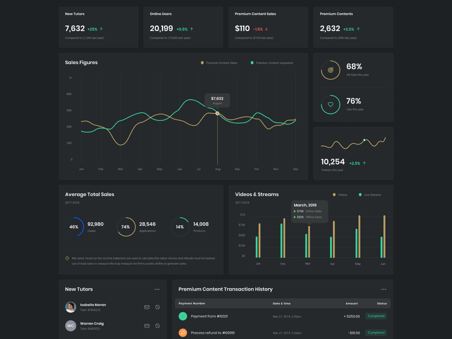Click the March, 2019 tooltip in Videos & Streams
Viewport: 452px width, 339px height.
tap(310, 212)
